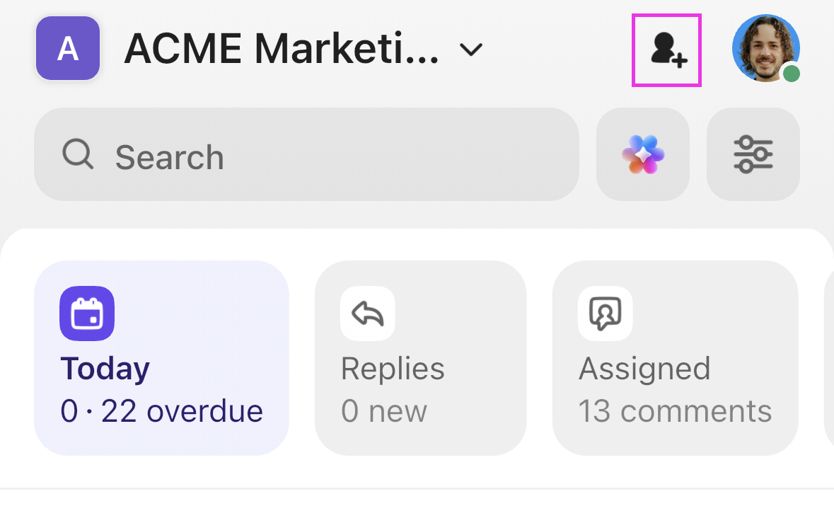Image resolution: width=834 pixels, height=523 pixels.
Task: Open the filter settings icon
Action: (753, 154)
